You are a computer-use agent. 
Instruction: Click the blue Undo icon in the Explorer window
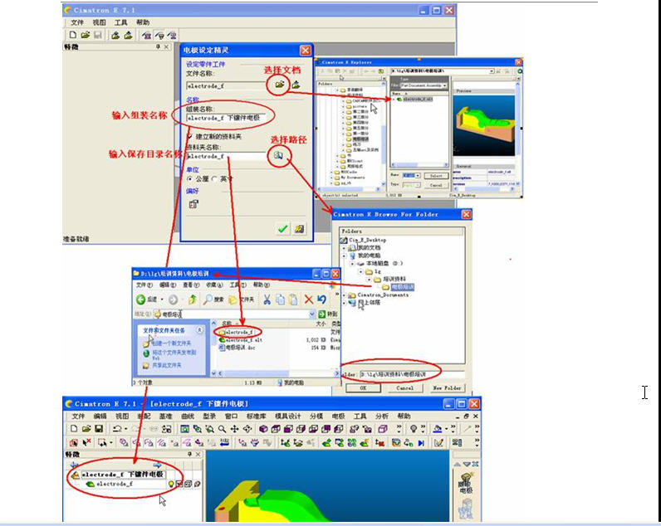click(x=321, y=300)
